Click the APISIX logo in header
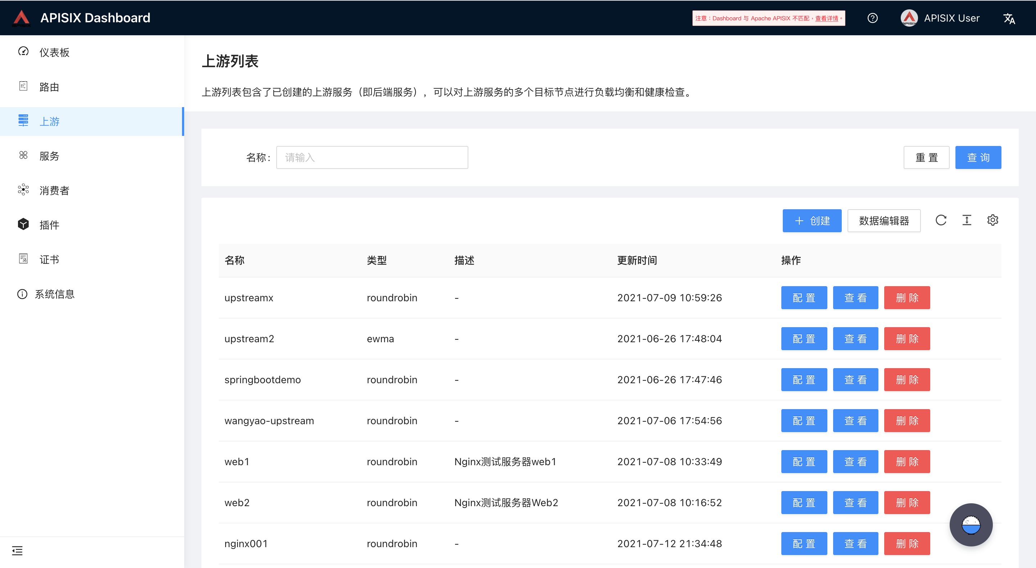Image resolution: width=1036 pixels, height=568 pixels. pyautogui.click(x=22, y=18)
